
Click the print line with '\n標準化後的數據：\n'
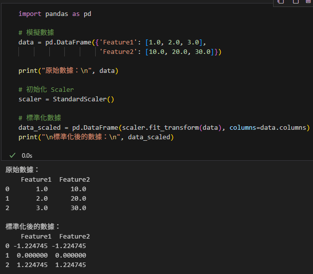coord(96,137)
